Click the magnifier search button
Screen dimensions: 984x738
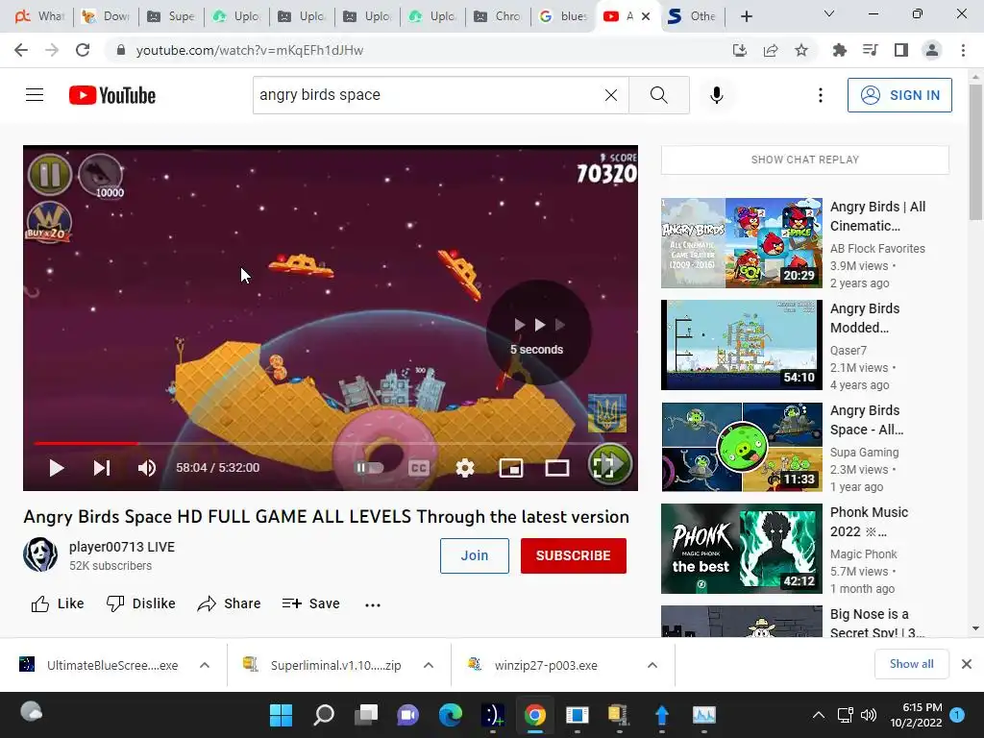pos(659,95)
